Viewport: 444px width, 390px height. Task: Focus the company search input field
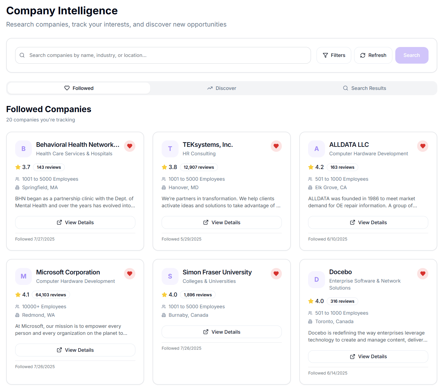163,55
